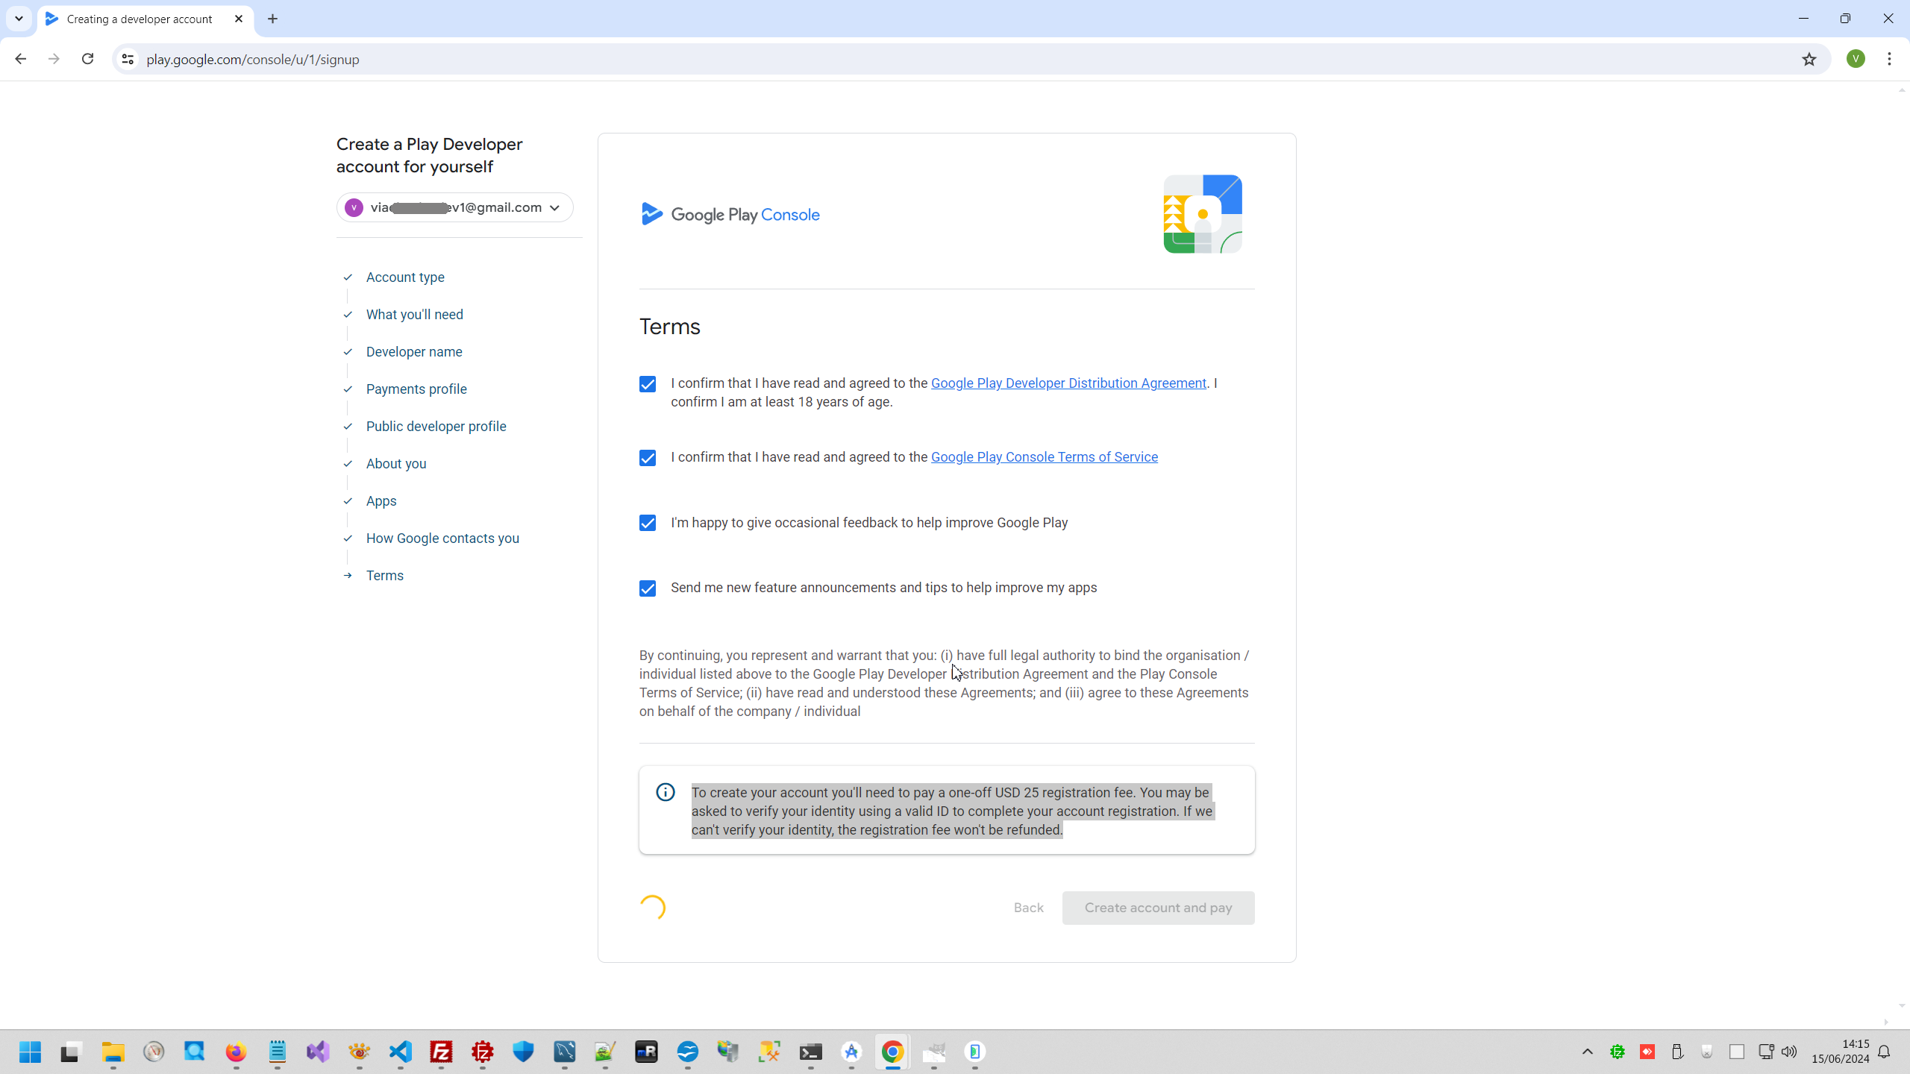Click the info icon beside registration fee notice
Image resolution: width=1910 pixels, height=1074 pixels.
[665, 792]
